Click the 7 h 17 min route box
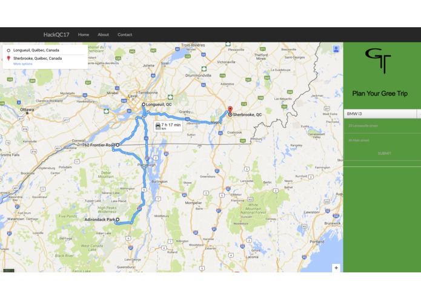Image resolution: width=421 pixels, height=299 pixels. coord(168,126)
